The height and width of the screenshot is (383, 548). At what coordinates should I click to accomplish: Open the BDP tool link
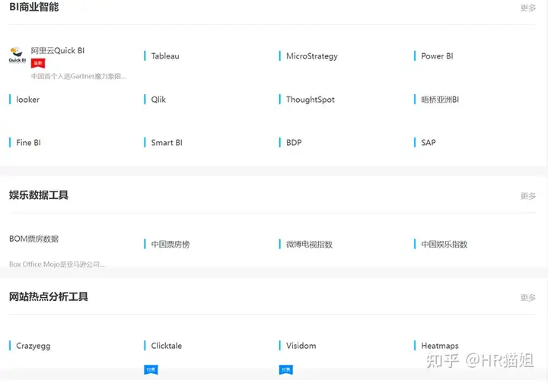[294, 143]
